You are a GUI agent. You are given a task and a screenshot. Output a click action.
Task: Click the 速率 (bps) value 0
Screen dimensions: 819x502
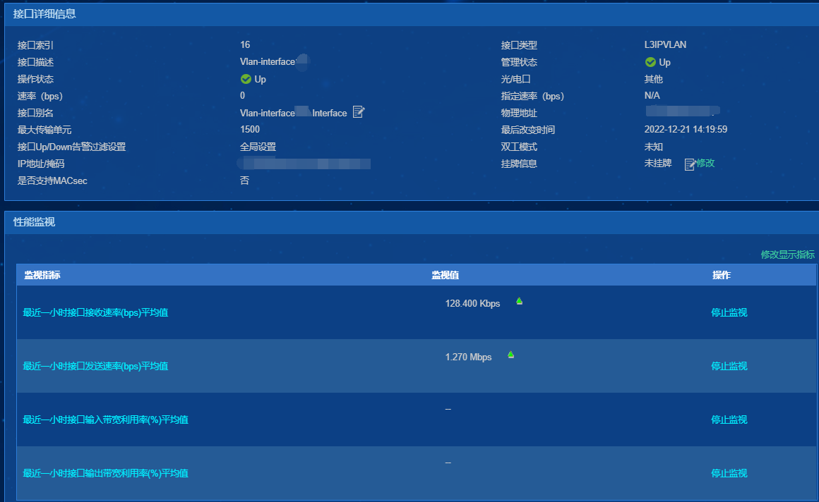click(242, 95)
